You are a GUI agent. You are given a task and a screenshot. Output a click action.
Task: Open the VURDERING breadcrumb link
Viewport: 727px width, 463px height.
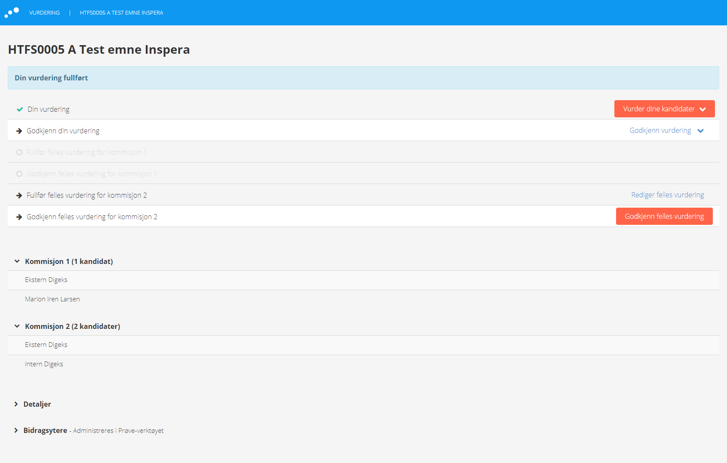tap(44, 13)
